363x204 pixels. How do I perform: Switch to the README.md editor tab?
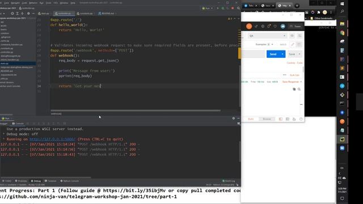click(x=107, y=14)
